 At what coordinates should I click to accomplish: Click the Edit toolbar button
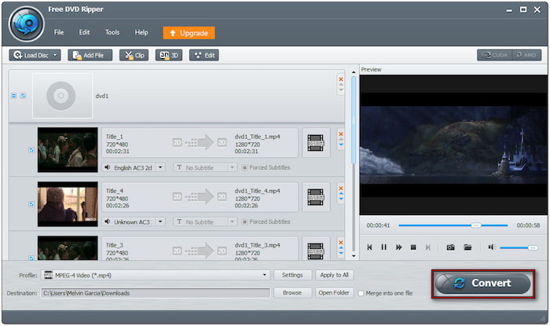pos(204,55)
